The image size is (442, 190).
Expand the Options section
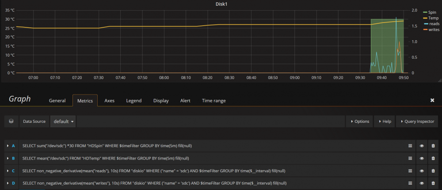click(359, 121)
